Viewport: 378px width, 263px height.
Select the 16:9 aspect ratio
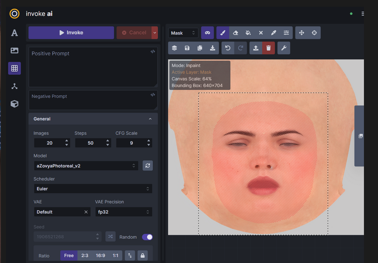tap(100, 256)
